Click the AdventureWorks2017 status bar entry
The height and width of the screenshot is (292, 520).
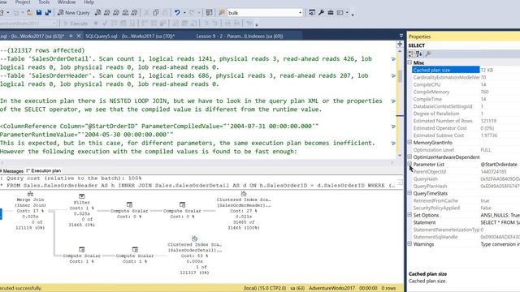[x=331, y=289]
